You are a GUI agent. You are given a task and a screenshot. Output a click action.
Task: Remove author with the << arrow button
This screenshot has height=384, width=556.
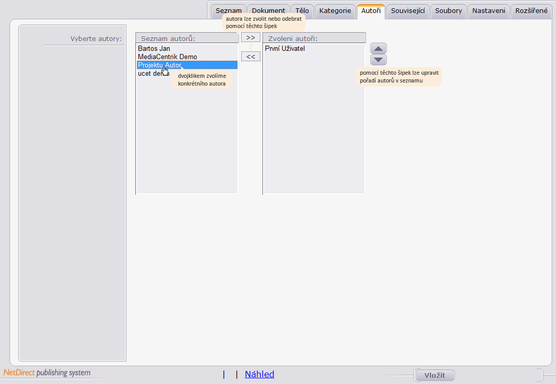point(251,57)
